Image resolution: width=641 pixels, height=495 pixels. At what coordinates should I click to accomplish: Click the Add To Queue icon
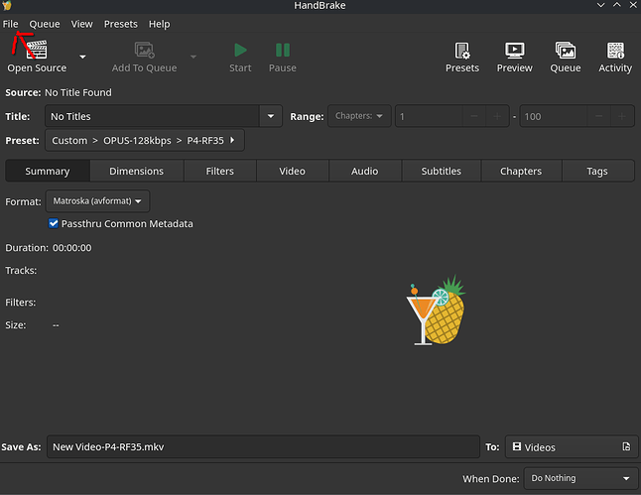click(144, 50)
